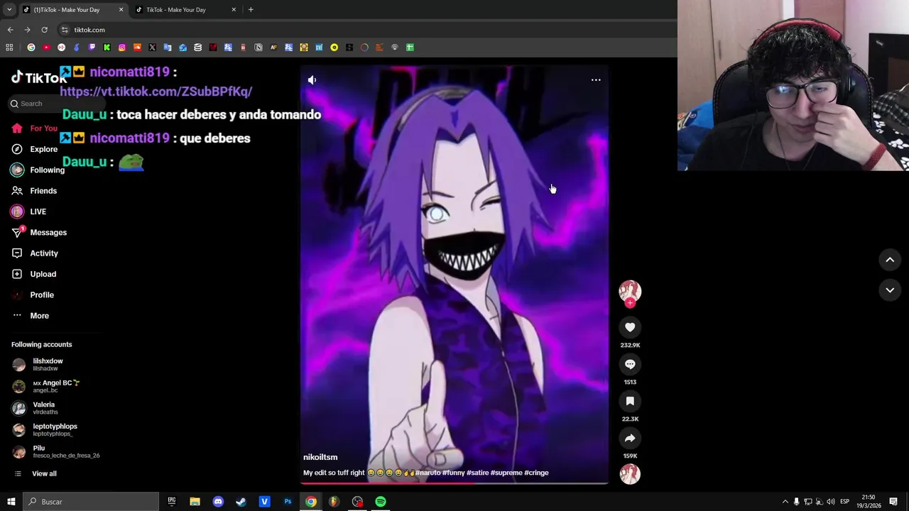The image size is (909, 511).
Task: Open the system volume icon
Action: point(831,502)
